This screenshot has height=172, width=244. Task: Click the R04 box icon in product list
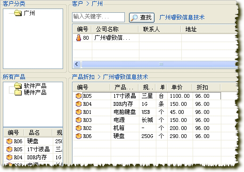click(x=9, y=157)
